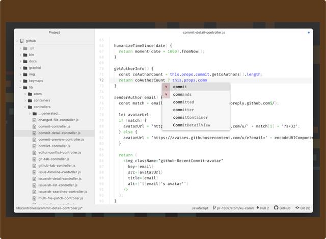
Task: Open issueish-searches-controller.js in tree
Action: click(x=63, y=192)
